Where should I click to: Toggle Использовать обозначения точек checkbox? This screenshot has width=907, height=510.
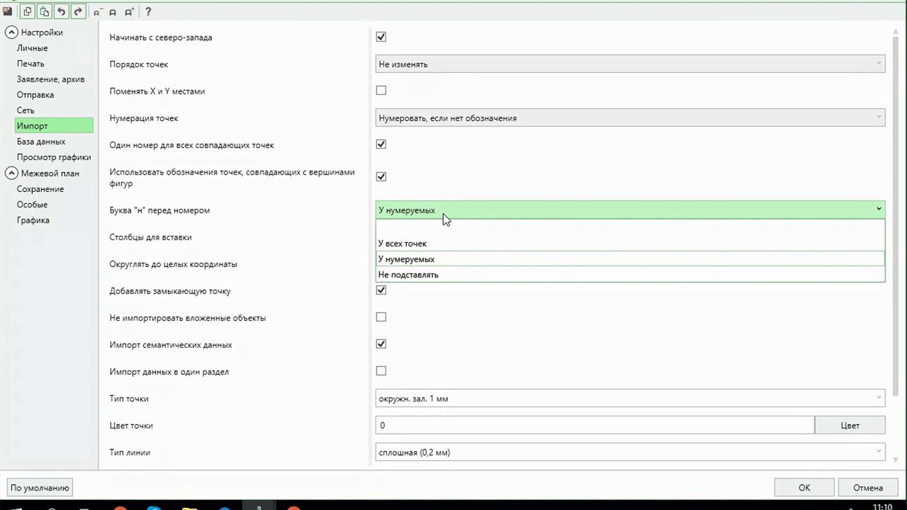[381, 177]
